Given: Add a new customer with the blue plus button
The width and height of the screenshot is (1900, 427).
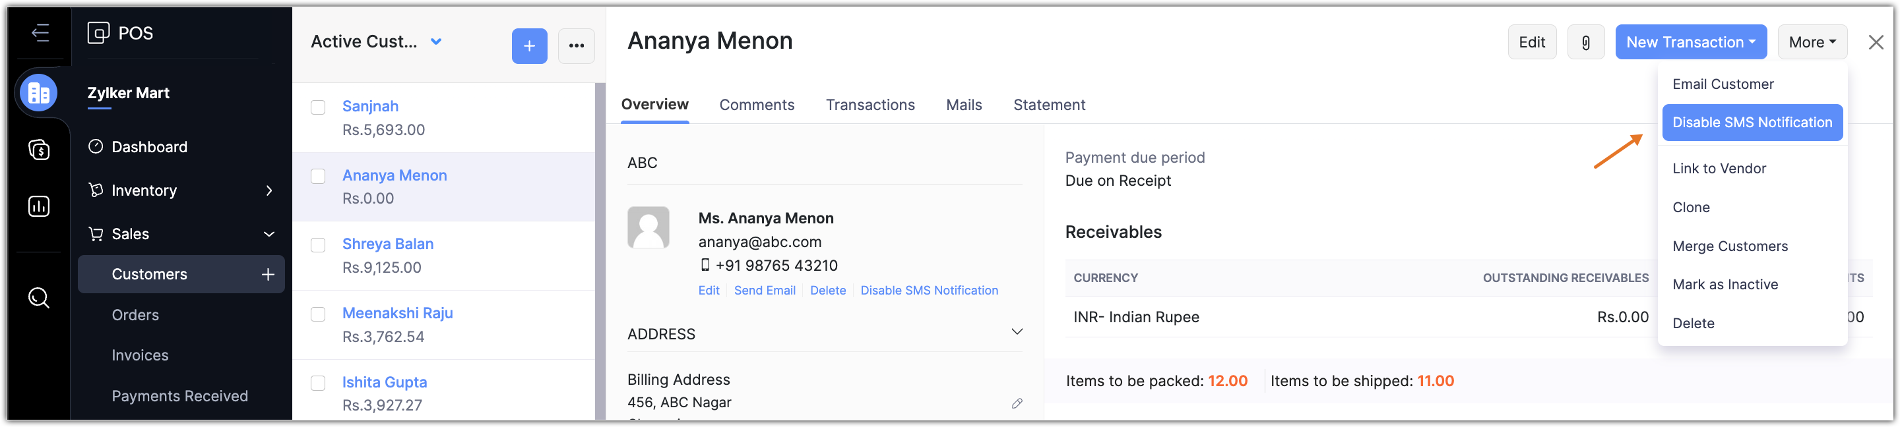Looking at the screenshot, I should (x=529, y=46).
